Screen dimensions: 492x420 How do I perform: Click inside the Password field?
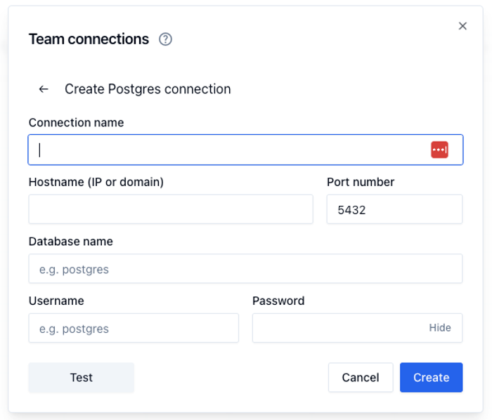click(337, 328)
